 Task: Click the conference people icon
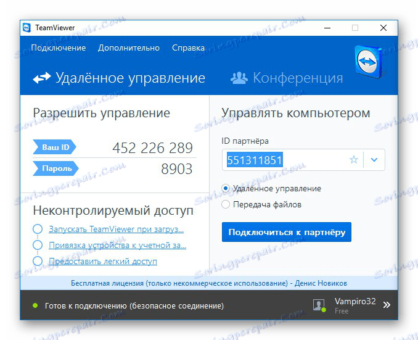point(239,78)
